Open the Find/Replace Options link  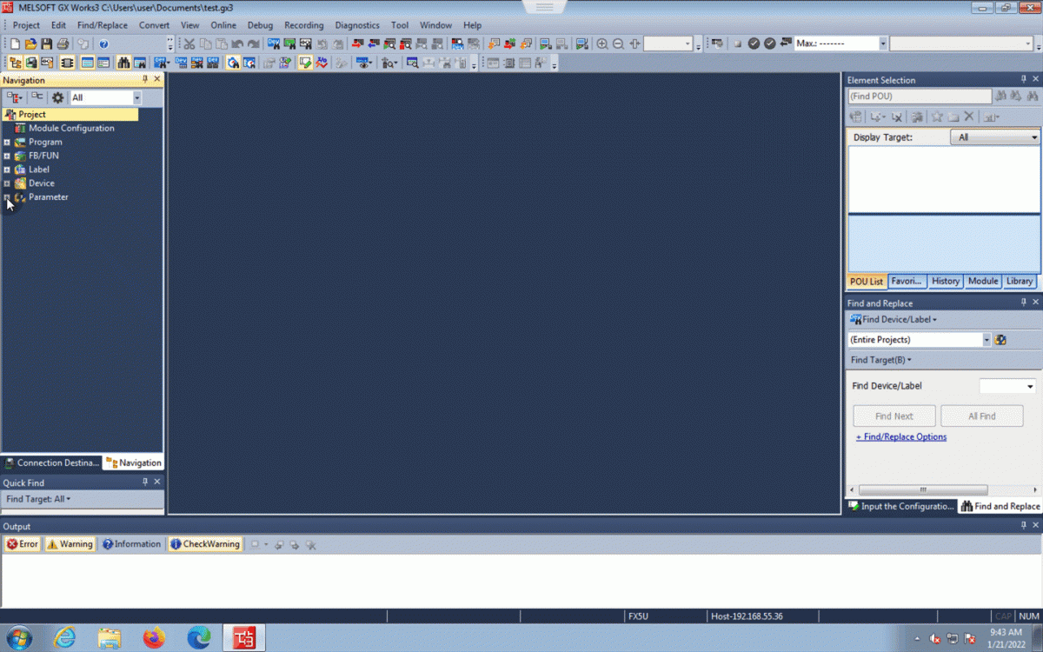[x=901, y=436]
